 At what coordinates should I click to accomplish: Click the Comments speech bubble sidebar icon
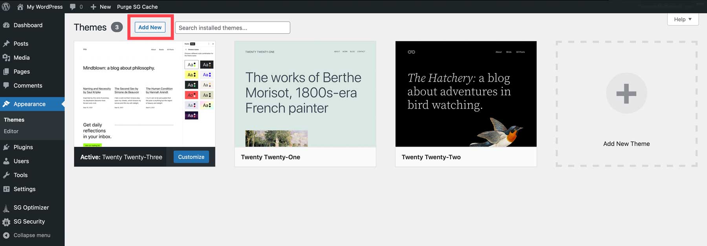tap(6, 86)
